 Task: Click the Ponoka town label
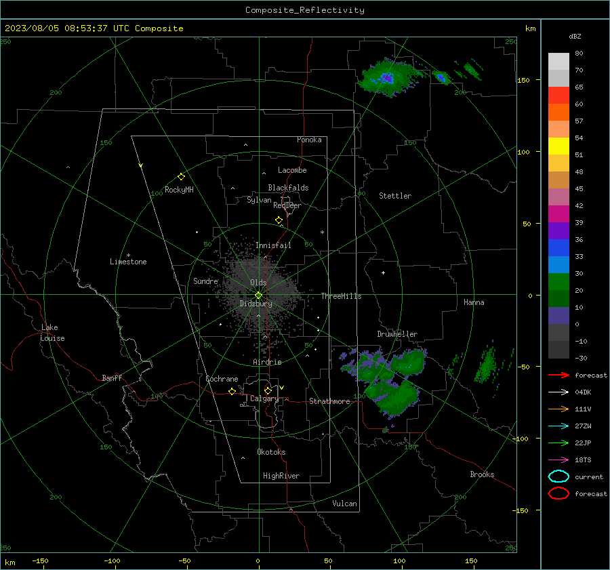pos(309,140)
